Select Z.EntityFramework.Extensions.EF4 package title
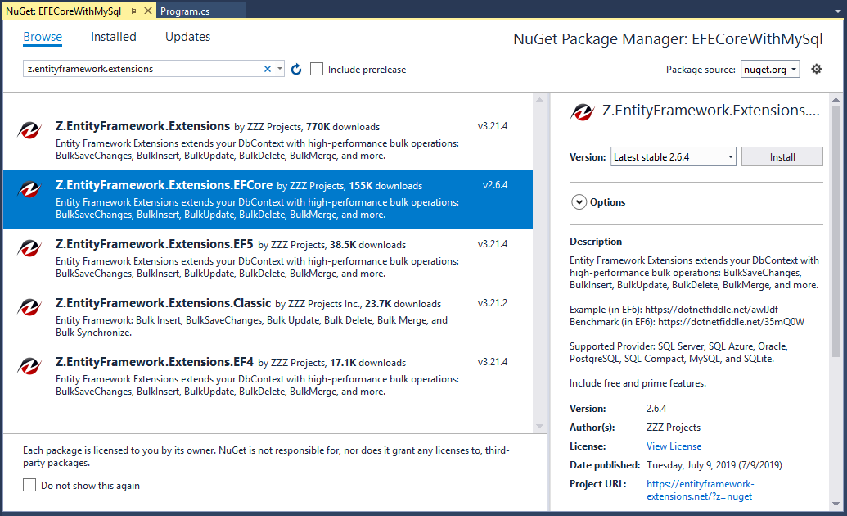Image resolution: width=847 pixels, height=516 pixels. (155, 362)
